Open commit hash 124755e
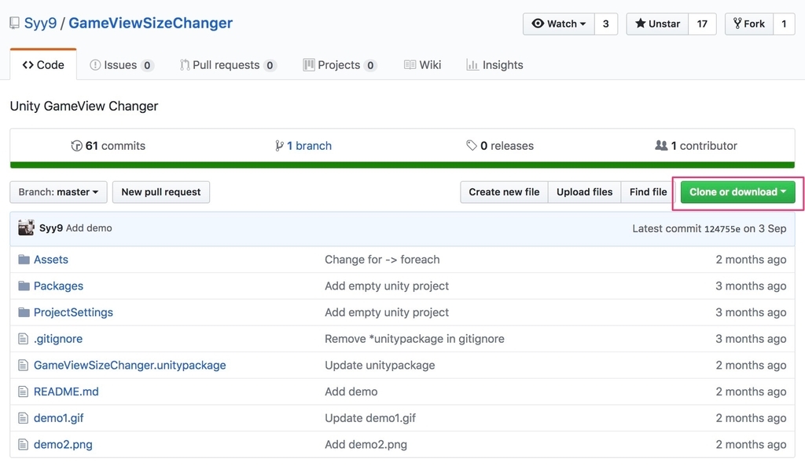Screen dimensions: 805x466 click(722, 229)
